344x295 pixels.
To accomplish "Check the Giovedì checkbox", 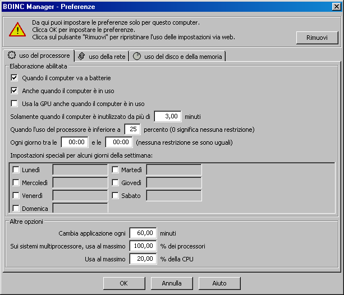I will pos(115,182).
